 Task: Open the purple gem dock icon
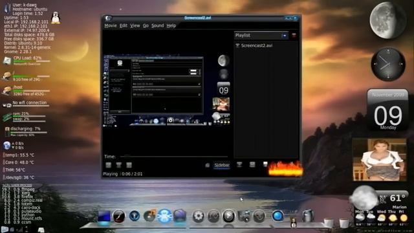click(180, 216)
